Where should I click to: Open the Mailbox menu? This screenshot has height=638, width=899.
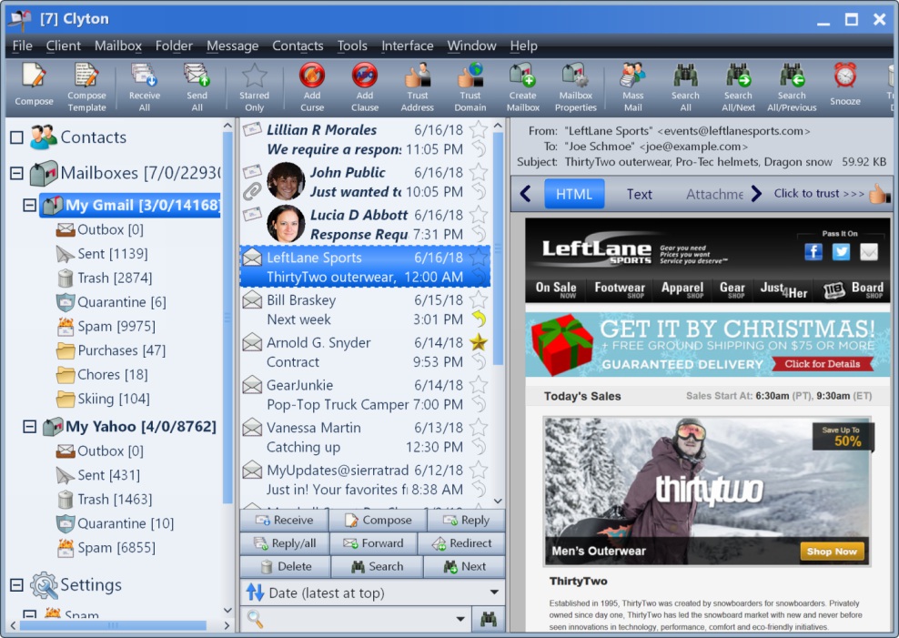click(118, 46)
